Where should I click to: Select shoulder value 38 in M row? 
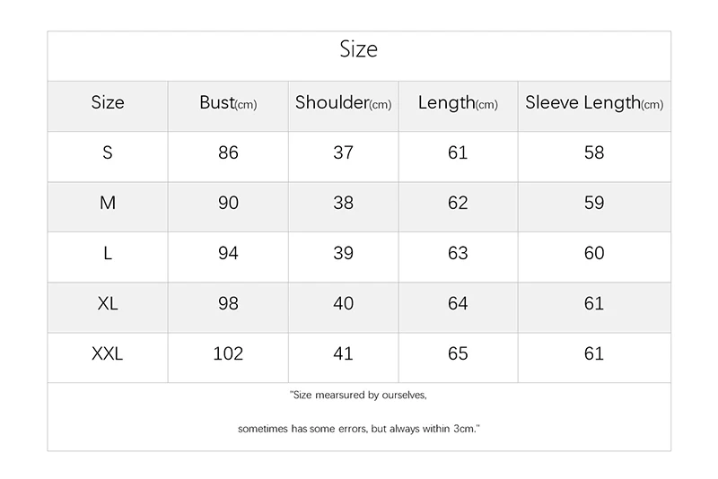tap(344, 203)
